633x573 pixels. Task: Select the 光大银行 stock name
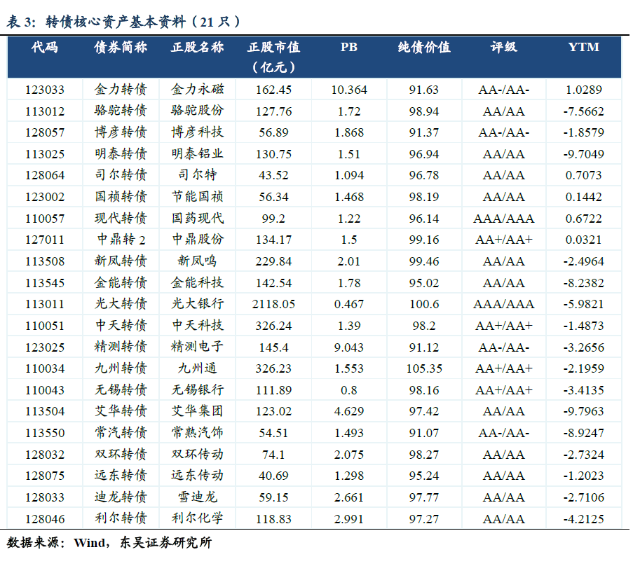(198, 303)
